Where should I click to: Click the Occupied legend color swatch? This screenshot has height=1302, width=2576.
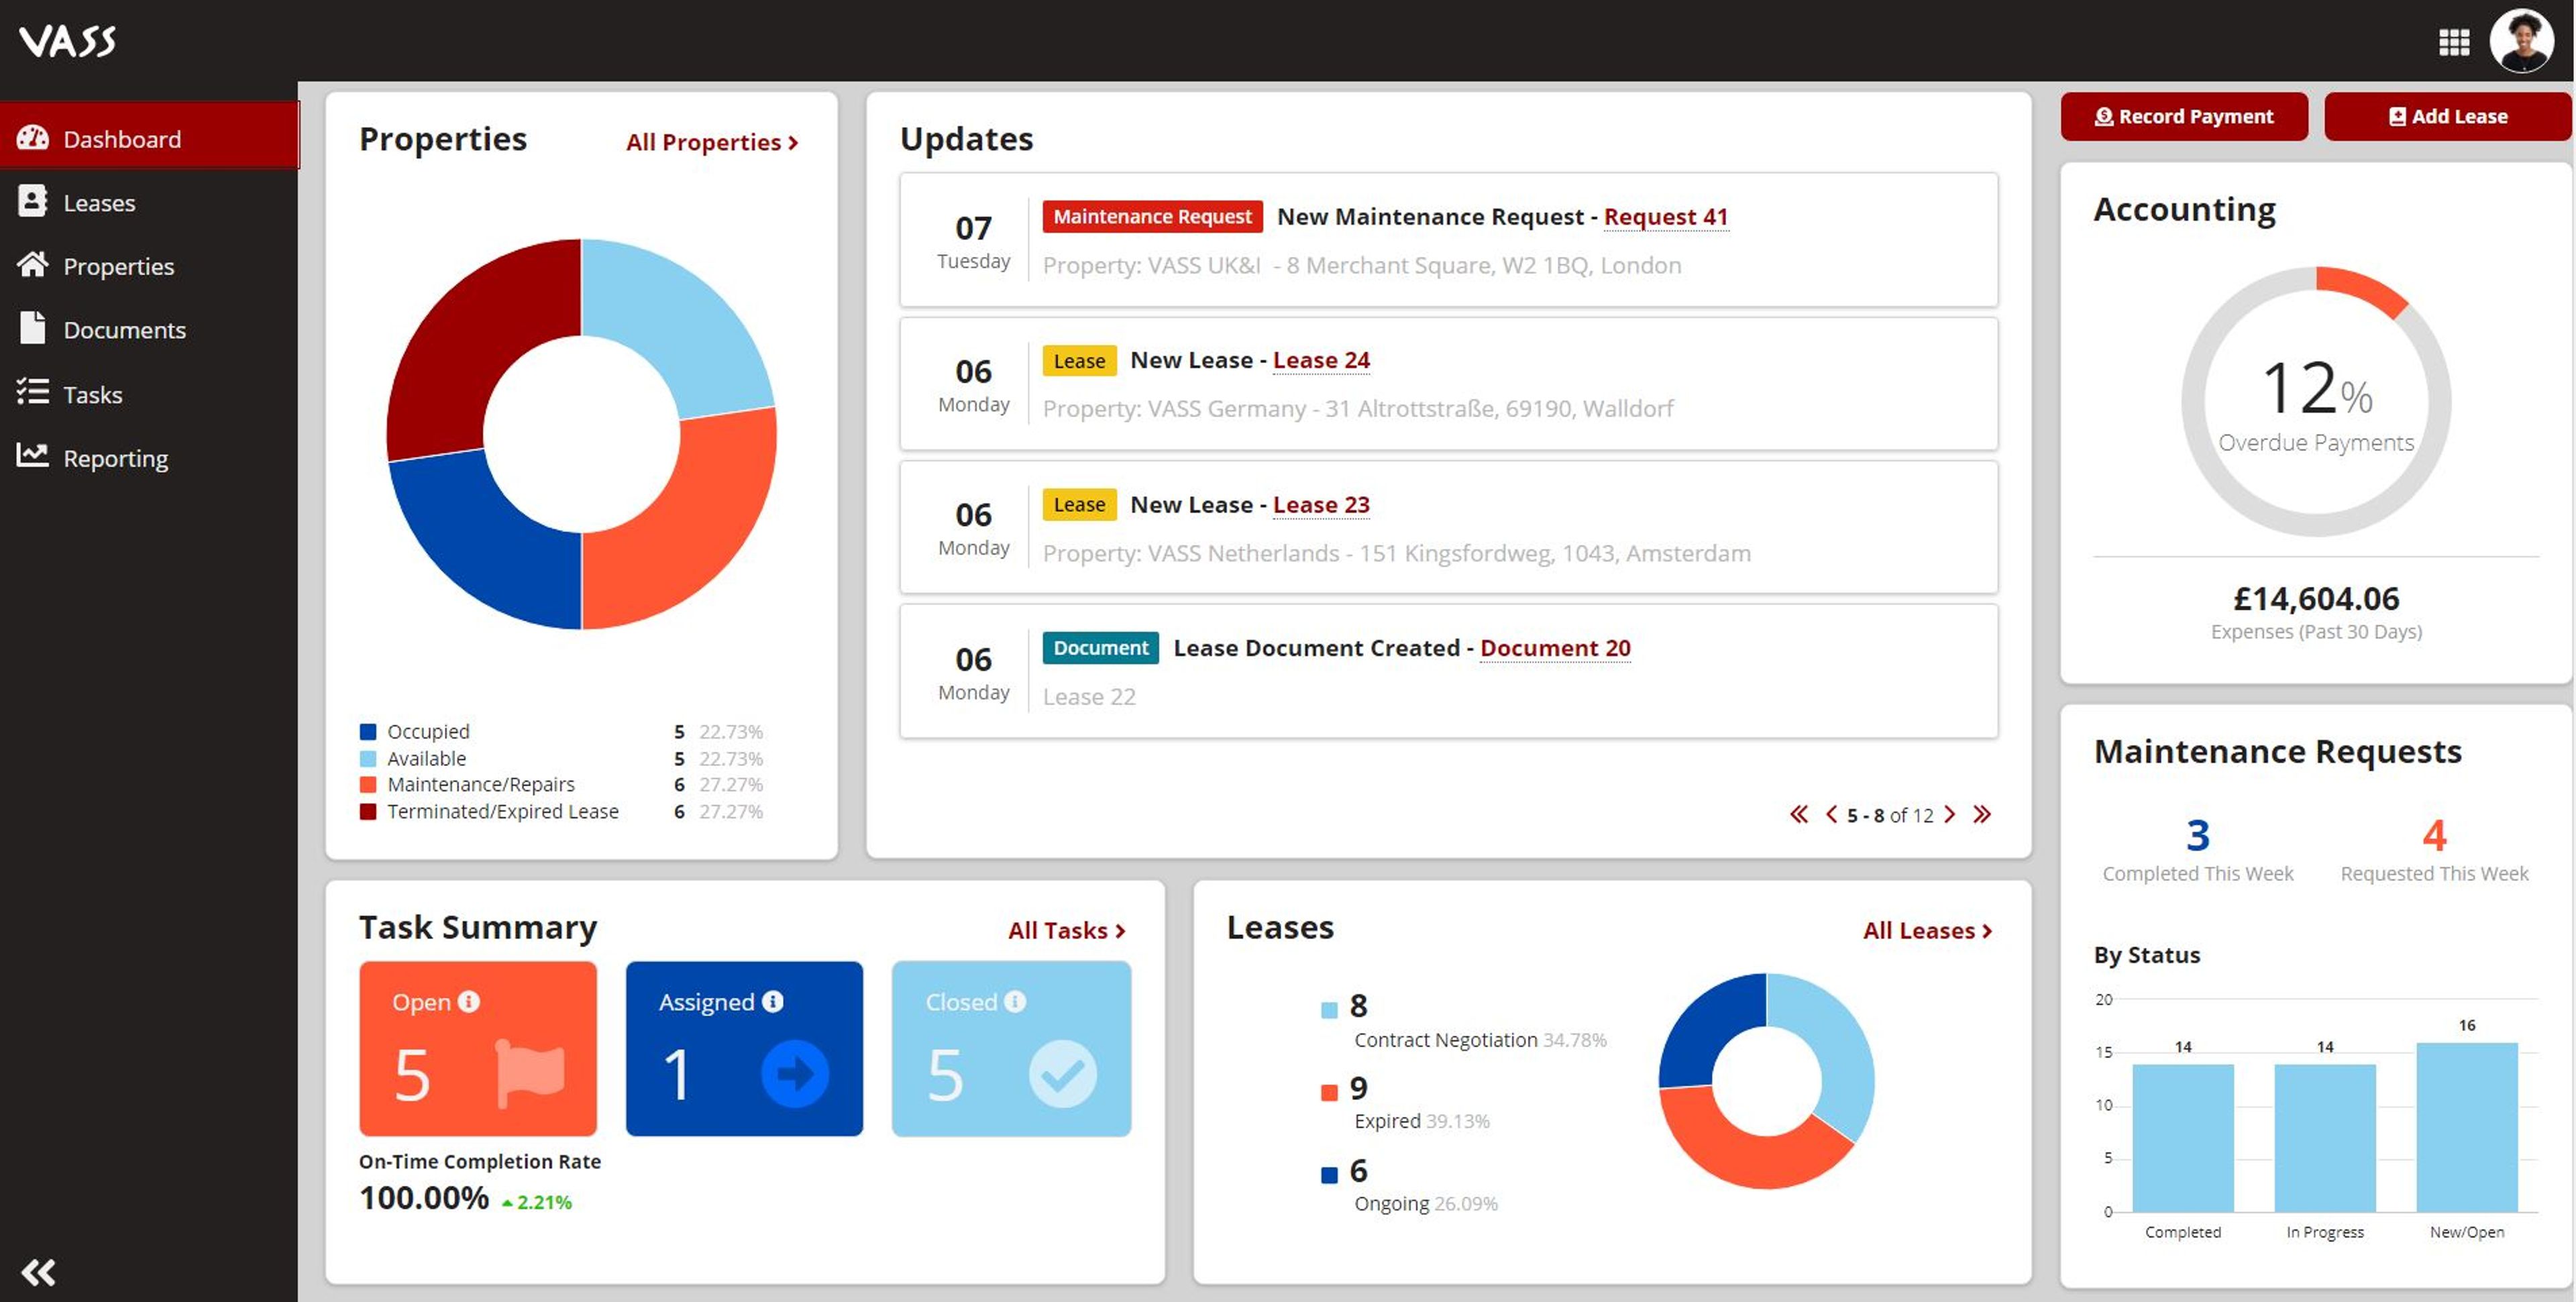(368, 731)
